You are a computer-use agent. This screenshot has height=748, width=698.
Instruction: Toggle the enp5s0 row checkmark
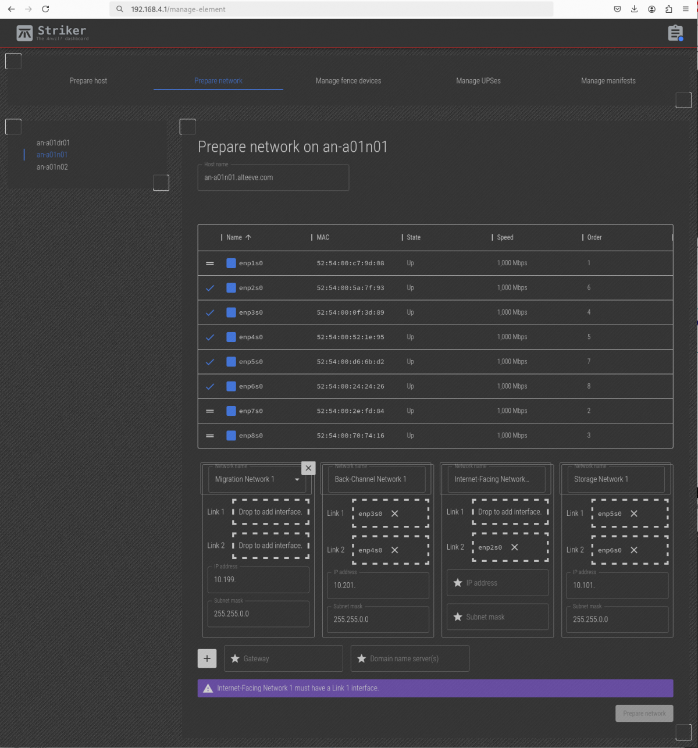tap(210, 362)
